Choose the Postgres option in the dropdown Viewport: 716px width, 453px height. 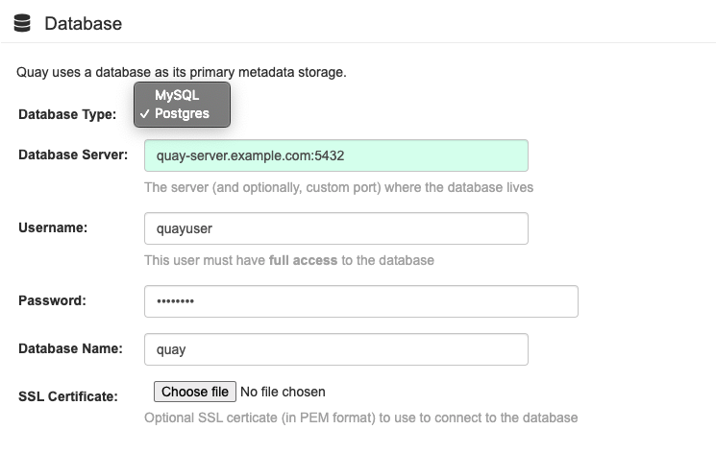(x=182, y=113)
